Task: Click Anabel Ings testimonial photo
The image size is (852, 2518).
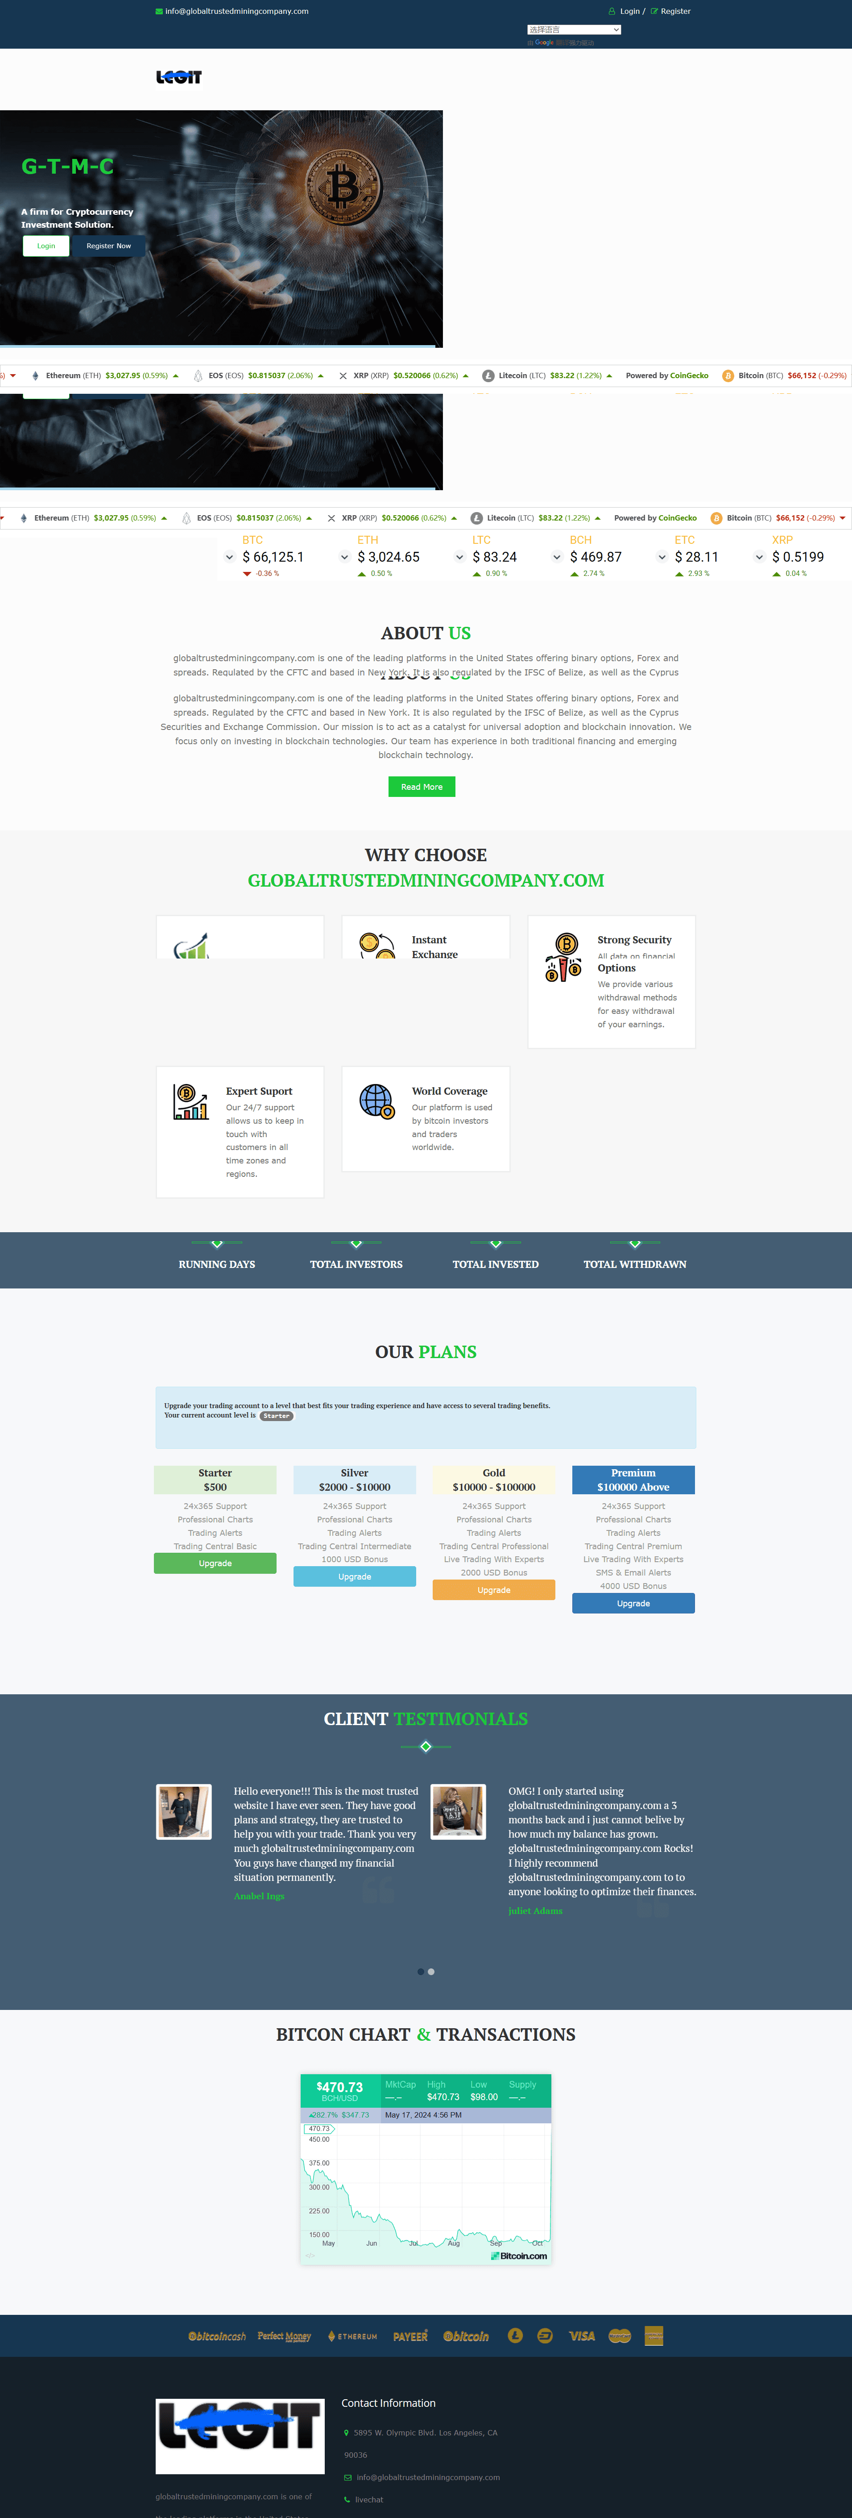Action: 184,1811
